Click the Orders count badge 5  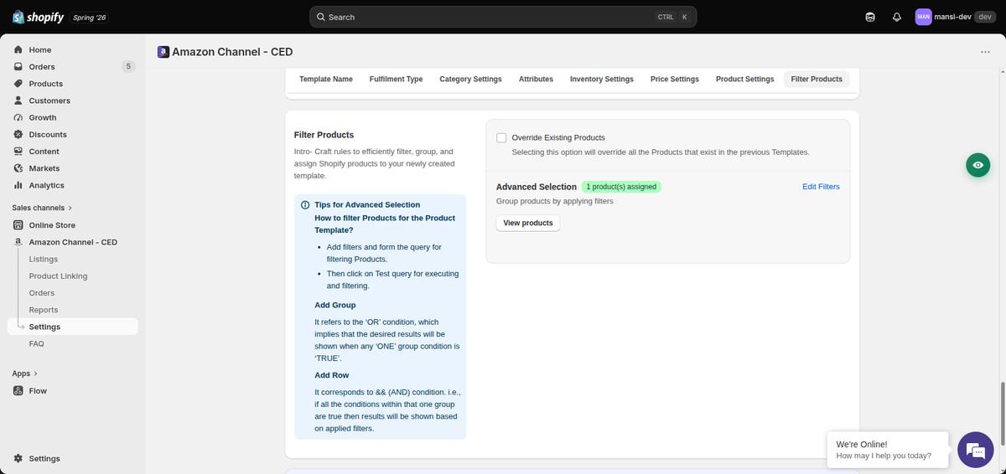click(128, 66)
